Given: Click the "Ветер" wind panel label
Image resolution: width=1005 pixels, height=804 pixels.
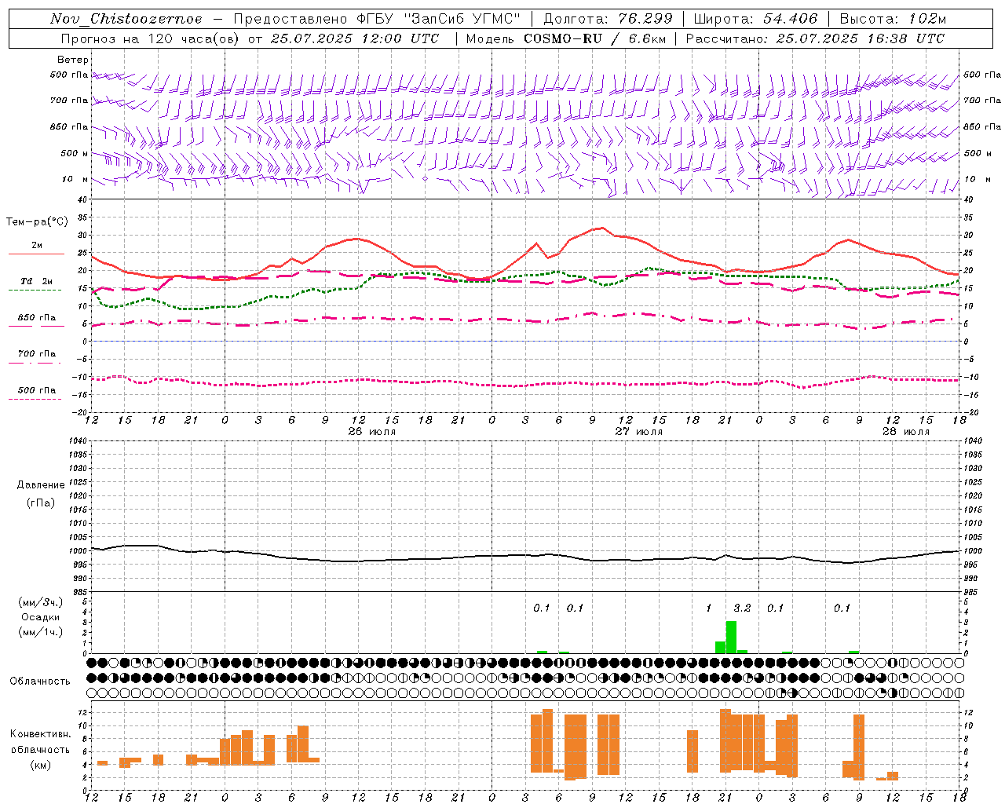Looking at the screenshot, I should [73, 60].
